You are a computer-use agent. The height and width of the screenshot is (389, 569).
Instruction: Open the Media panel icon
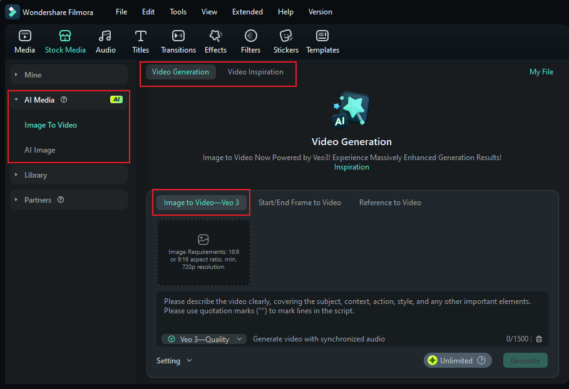pyautogui.click(x=24, y=36)
